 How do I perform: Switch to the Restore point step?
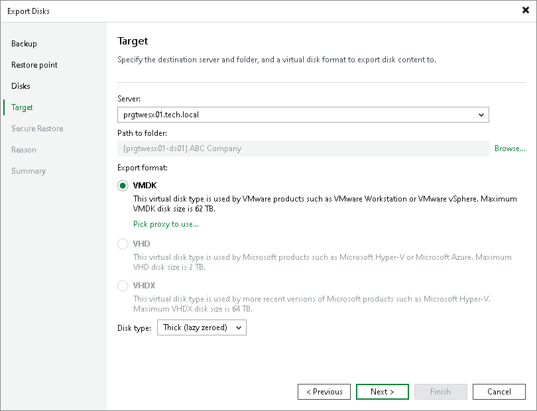pos(35,64)
